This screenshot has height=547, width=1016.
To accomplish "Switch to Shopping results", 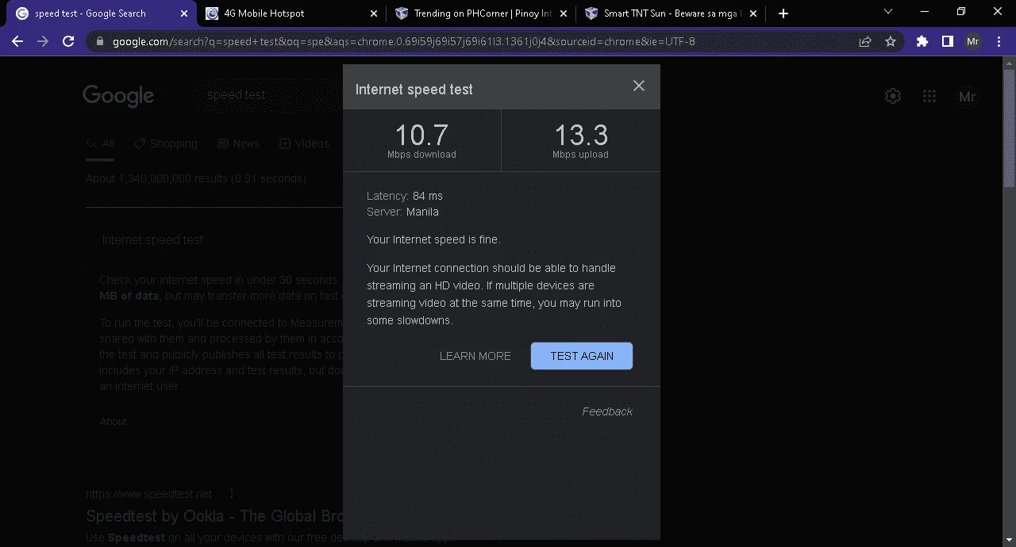I will click(166, 143).
